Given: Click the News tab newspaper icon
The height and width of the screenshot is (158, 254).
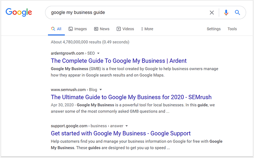Looking at the screenshot, I should pos(96,29).
